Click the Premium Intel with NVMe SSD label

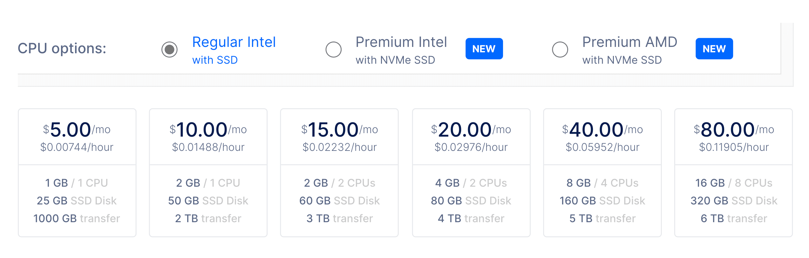[x=401, y=50]
